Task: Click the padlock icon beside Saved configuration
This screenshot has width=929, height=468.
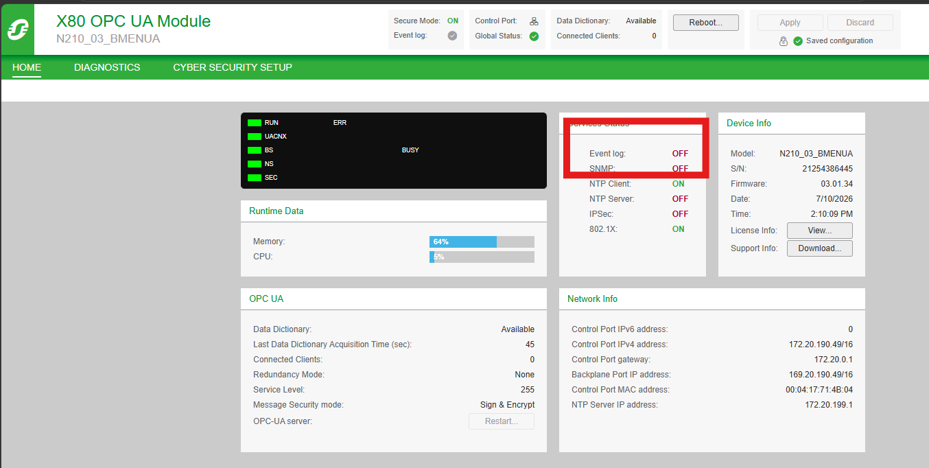Action: (784, 41)
